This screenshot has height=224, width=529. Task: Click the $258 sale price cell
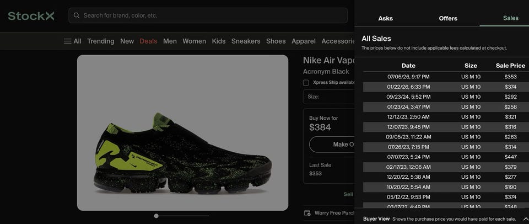(510, 107)
